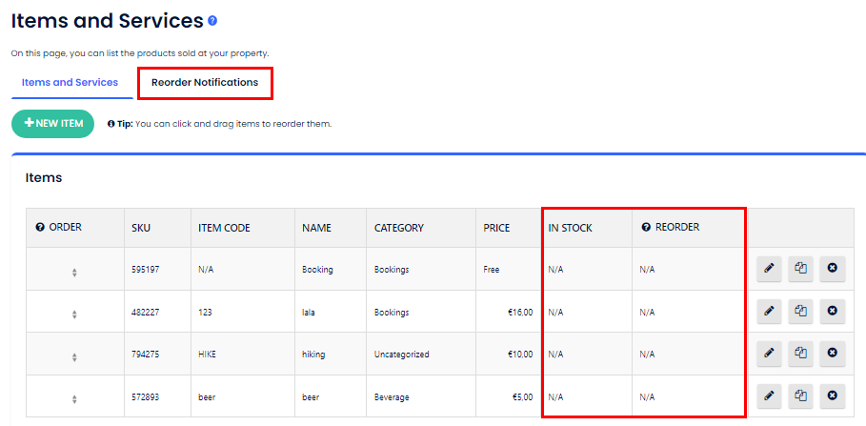Delete the hiking item with X icon
Viewport: 866px width, 426px height.
pos(833,354)
